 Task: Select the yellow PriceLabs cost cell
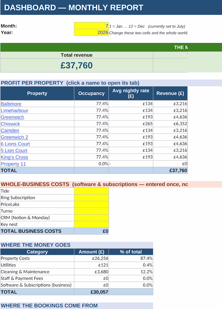(x=91, y=204)
